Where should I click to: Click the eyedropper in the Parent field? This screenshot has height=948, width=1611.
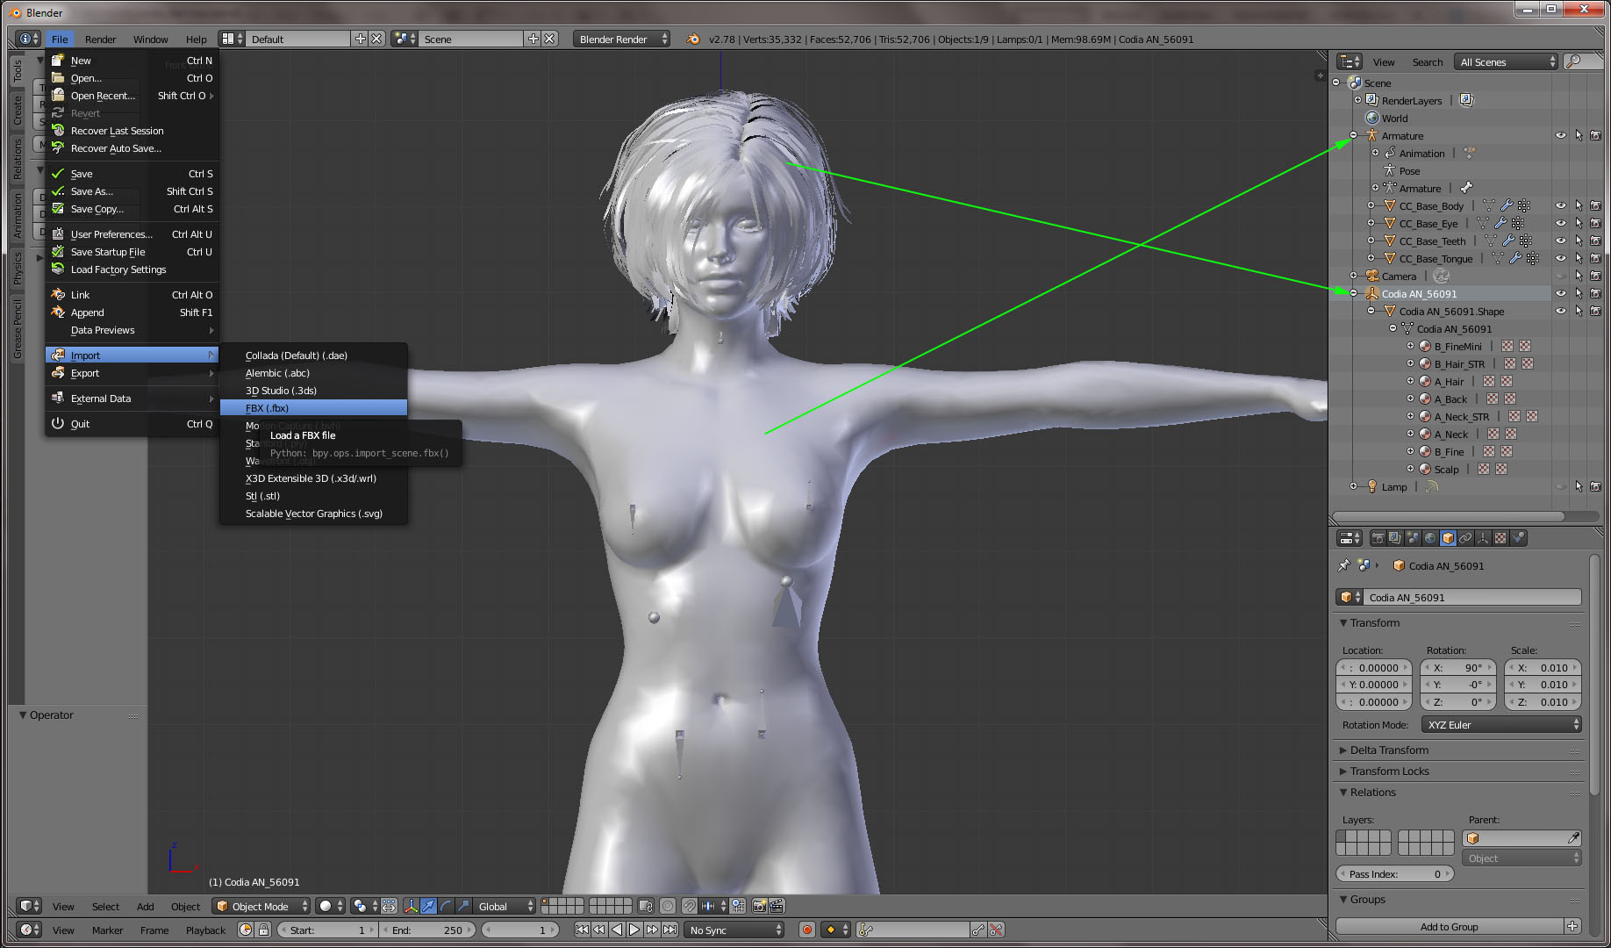point(1573,838)
